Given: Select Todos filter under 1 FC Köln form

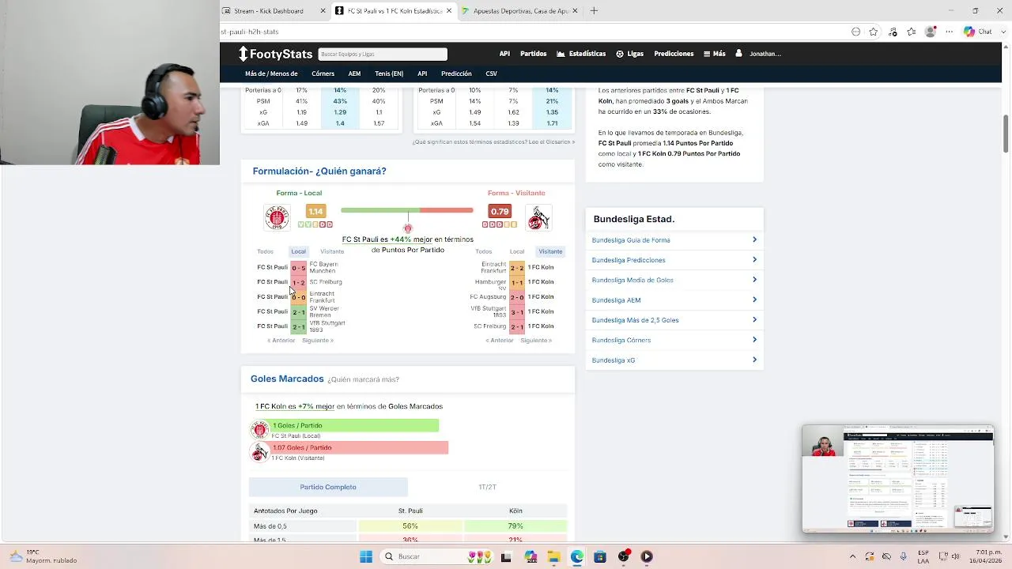Looking at the screenshot, I should point(483,251).
